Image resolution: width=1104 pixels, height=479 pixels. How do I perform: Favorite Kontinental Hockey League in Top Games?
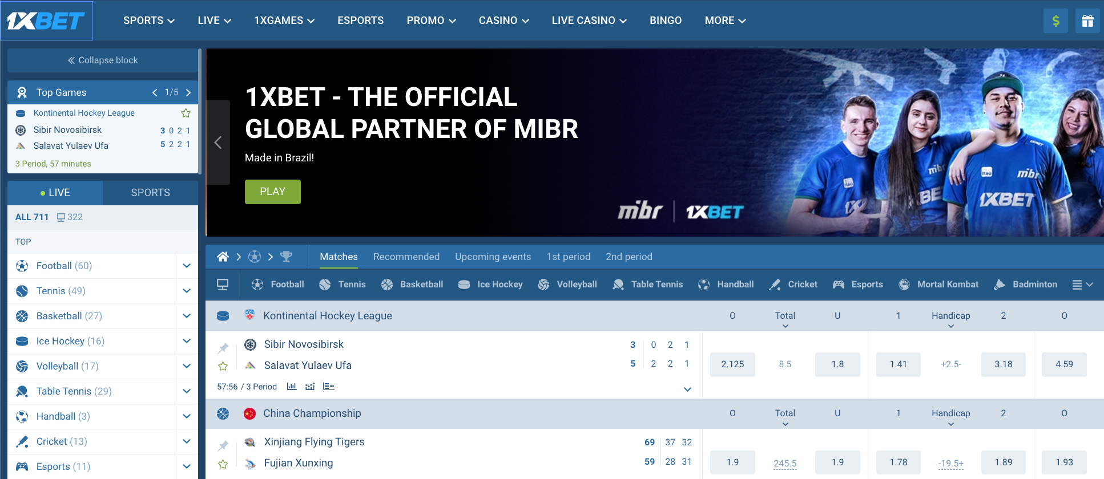point(186,113)
